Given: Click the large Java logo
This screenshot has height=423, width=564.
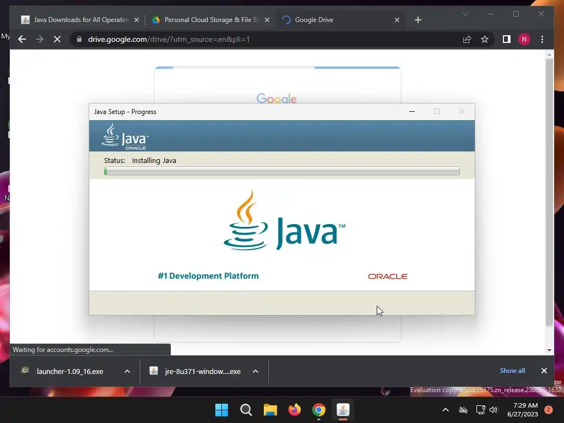Looking at the screenshot, I should (284, 220).
